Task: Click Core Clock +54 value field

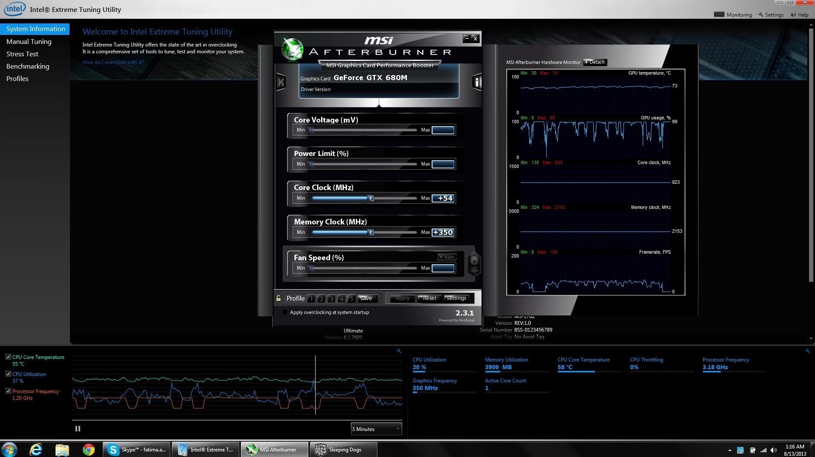Action: pos(444,198)
